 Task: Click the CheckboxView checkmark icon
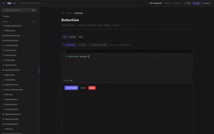click(3, 80)
